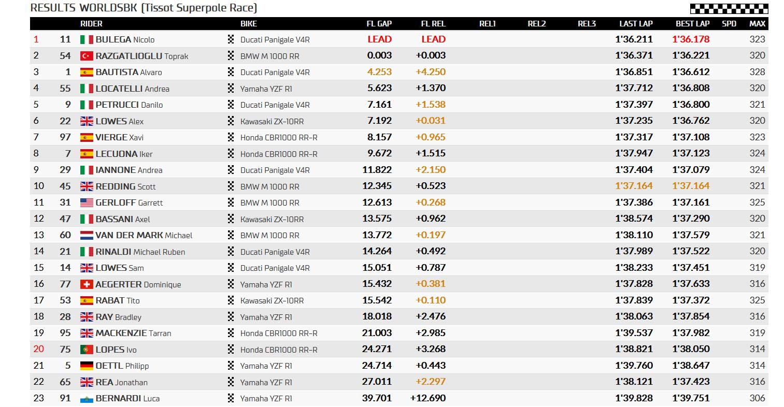This screenshot has height=407, width=784.
Task: Click the REL3 column header
Action: tap(587, 24)
